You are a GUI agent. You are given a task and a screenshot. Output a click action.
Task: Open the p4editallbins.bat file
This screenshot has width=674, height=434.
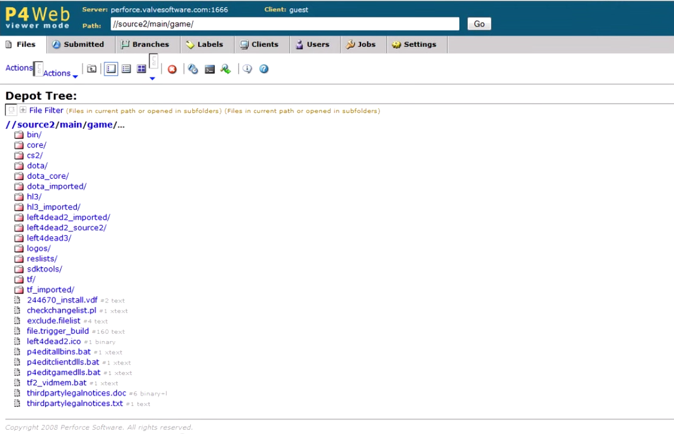59,352
